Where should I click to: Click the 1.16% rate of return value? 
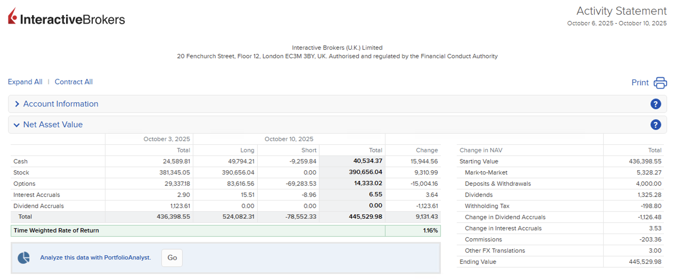pyautogui.click(x=430, y=230)
